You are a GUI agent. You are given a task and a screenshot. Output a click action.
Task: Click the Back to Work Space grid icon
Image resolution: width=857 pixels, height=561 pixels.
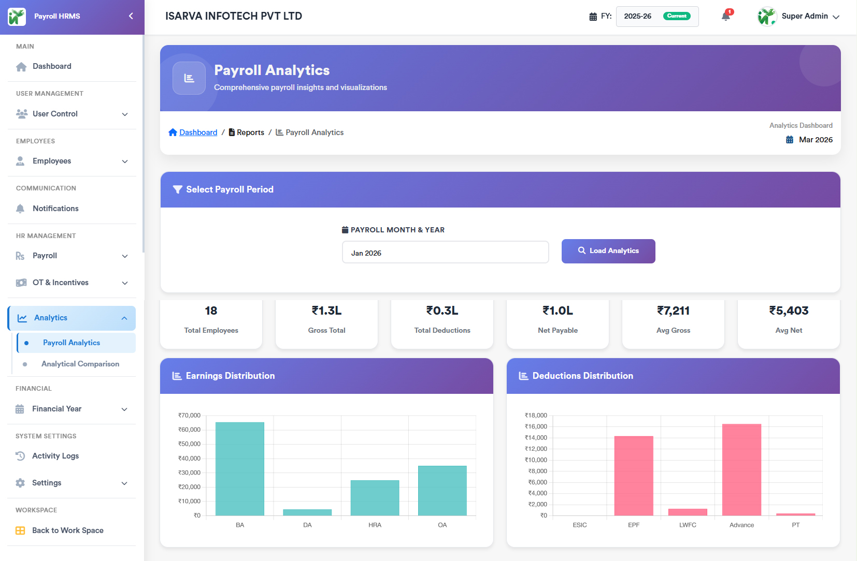[x=20, y=530]
